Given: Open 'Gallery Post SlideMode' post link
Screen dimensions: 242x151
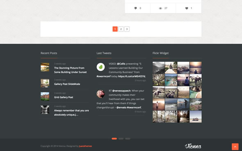Looking at the screenshot, I should [67, 84].
